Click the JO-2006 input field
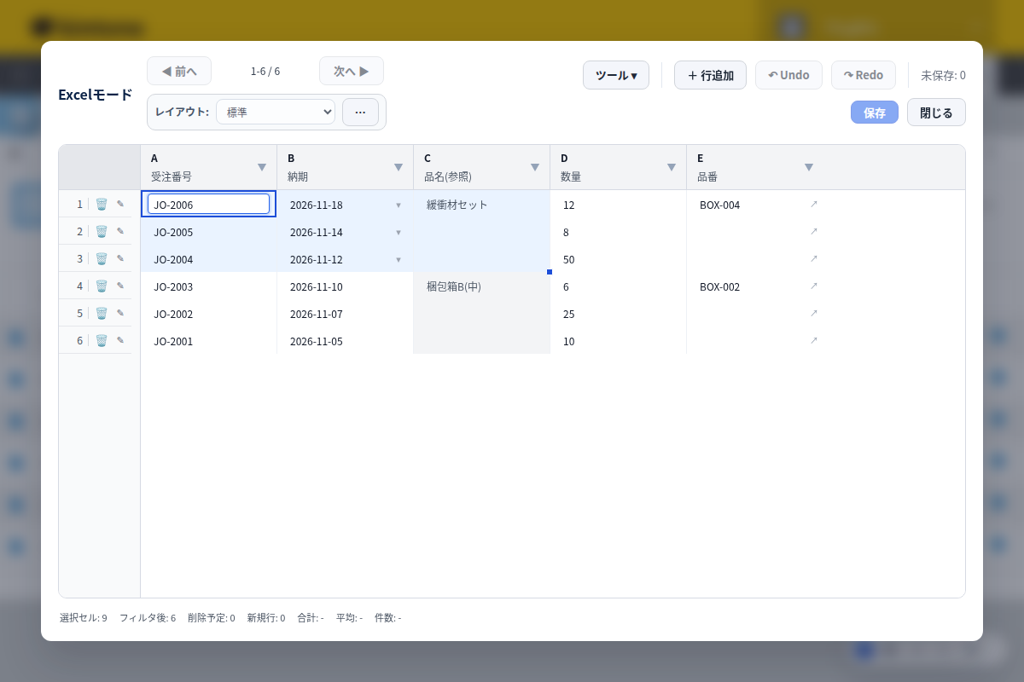 click(x=209, y=204)
